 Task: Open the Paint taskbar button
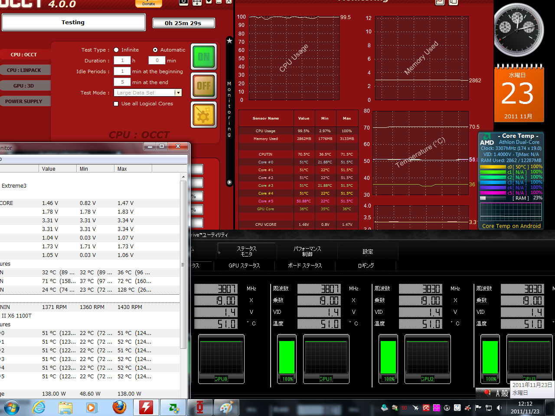tap(227, 408)
